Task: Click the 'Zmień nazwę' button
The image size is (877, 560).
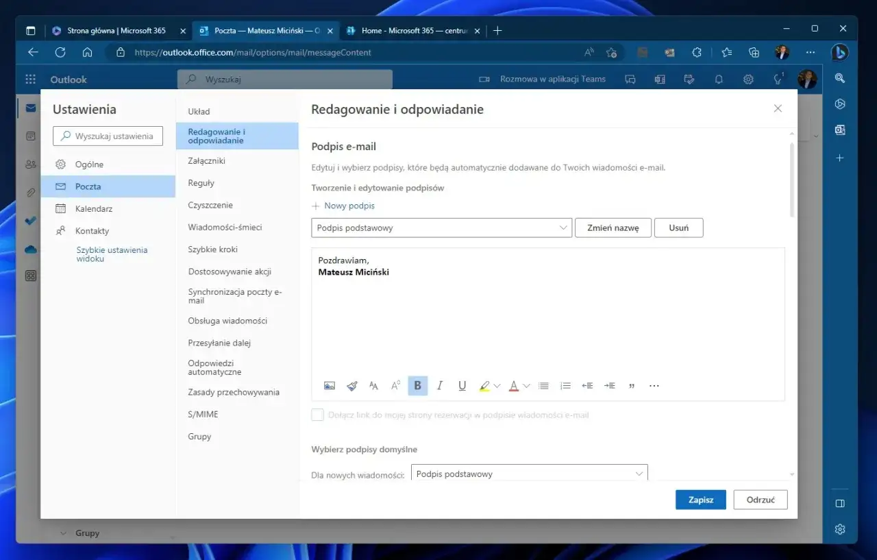Action: (x=613, y=228)
